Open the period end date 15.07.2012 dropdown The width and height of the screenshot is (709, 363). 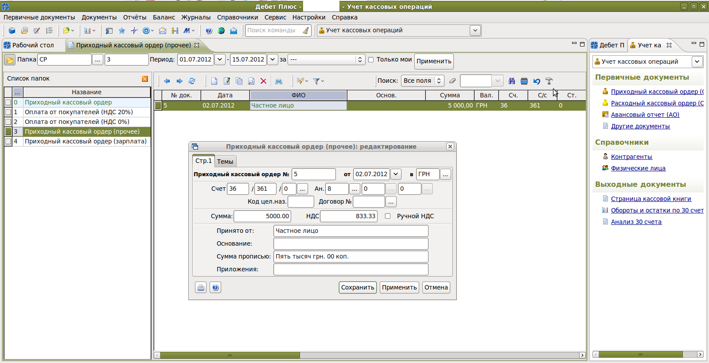(273, 59)
